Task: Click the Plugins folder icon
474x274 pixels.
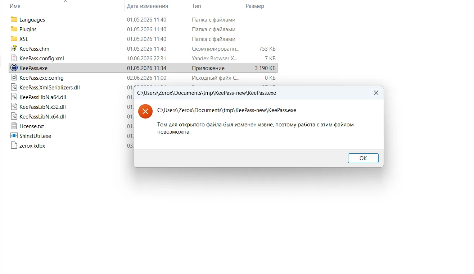Action: (14, 29)
